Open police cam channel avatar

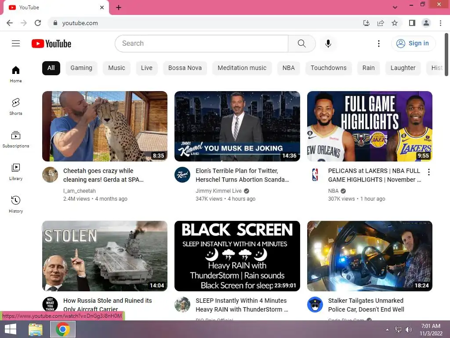315,305
